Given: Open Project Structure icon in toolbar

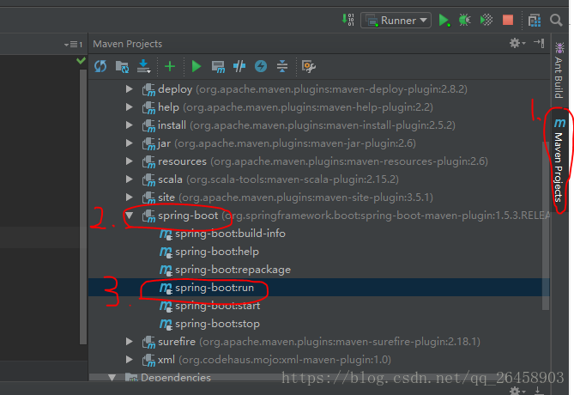Looking at the screenshot, I should point(534,20).
